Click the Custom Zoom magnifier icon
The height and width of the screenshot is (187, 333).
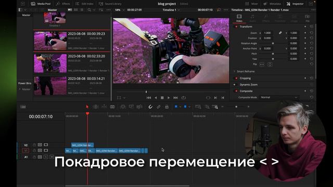pyautogui.click(x=215, y=107)
